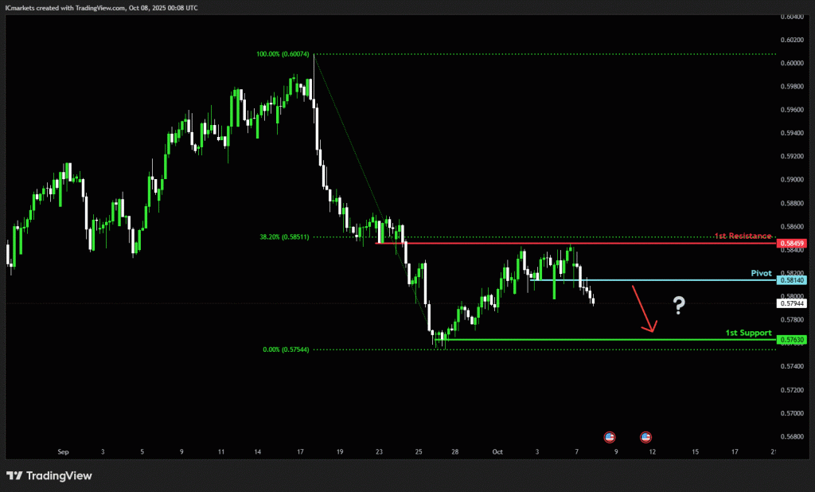The height and width of the screenshot is (492, 815).
Task: Open the second US economic event flag
Action: tap(645, 436)
